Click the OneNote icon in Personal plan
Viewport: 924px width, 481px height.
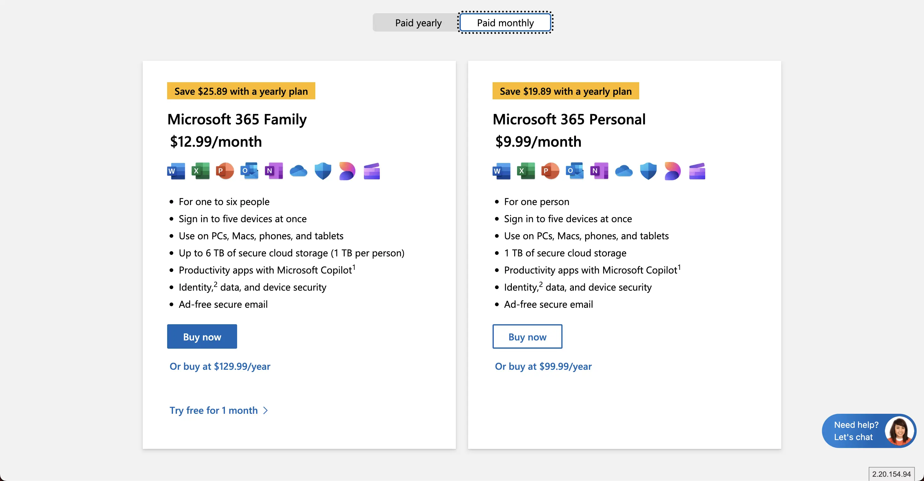tap(599, 171)
